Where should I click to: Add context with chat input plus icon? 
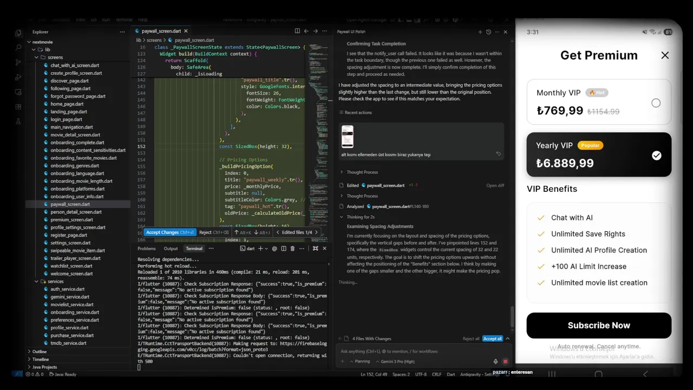(343, 361)
